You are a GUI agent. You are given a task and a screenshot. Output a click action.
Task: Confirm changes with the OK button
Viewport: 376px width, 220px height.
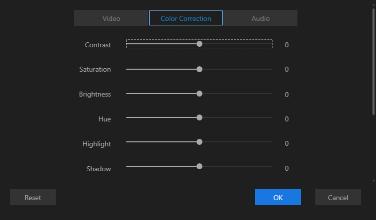click(x=278, y=197)
